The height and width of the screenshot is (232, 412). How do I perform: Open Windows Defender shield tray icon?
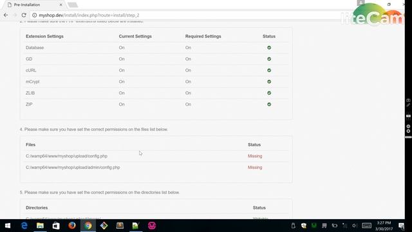coord(304,226)
